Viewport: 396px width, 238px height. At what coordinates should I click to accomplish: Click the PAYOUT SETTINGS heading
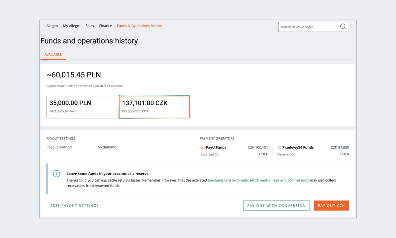click(61, 139)
